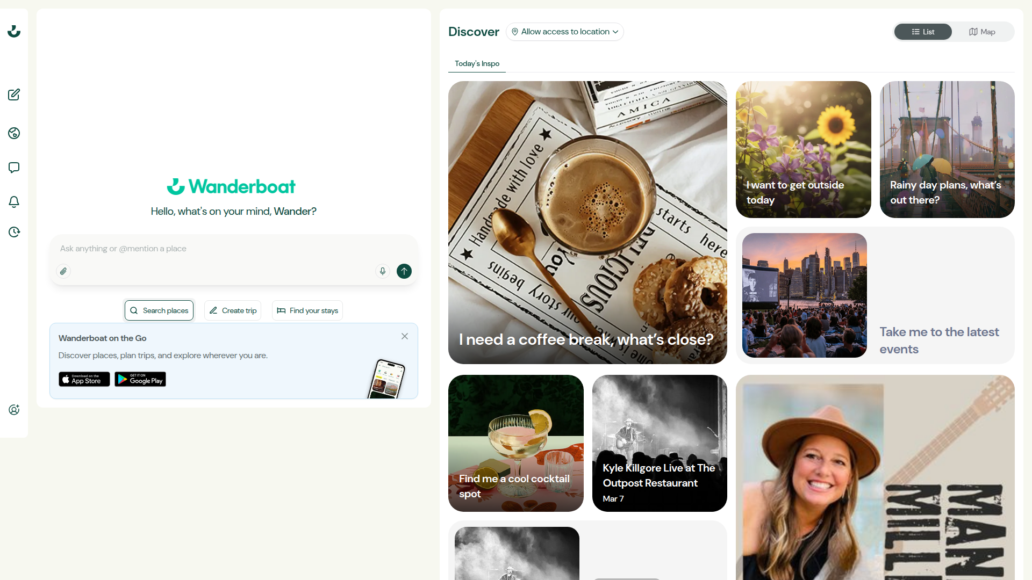Dismiss the Wanderboat on the Go banner

[405, 336]
